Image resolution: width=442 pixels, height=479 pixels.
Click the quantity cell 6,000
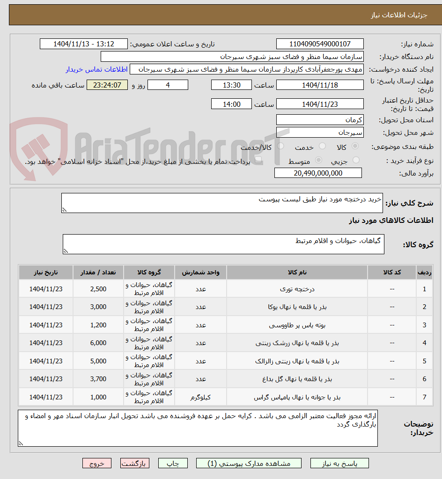pos(98,343)
